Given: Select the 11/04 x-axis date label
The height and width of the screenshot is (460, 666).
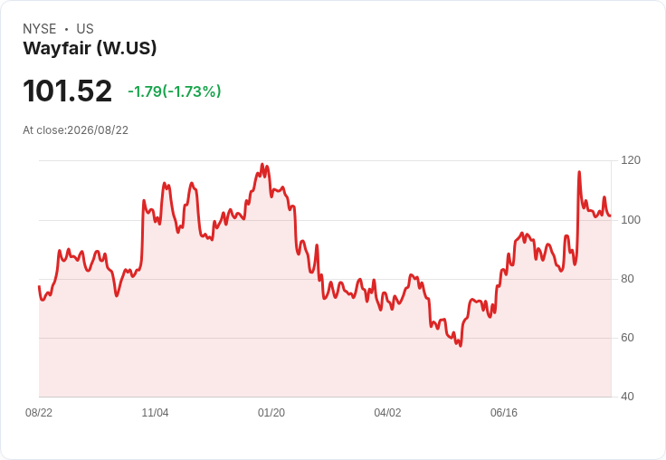Looking at the screenshot, I should (155, 412).
